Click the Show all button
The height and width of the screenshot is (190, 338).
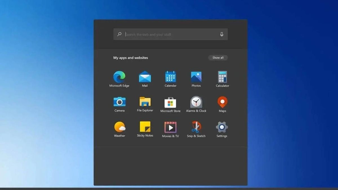tap(218, 58)
